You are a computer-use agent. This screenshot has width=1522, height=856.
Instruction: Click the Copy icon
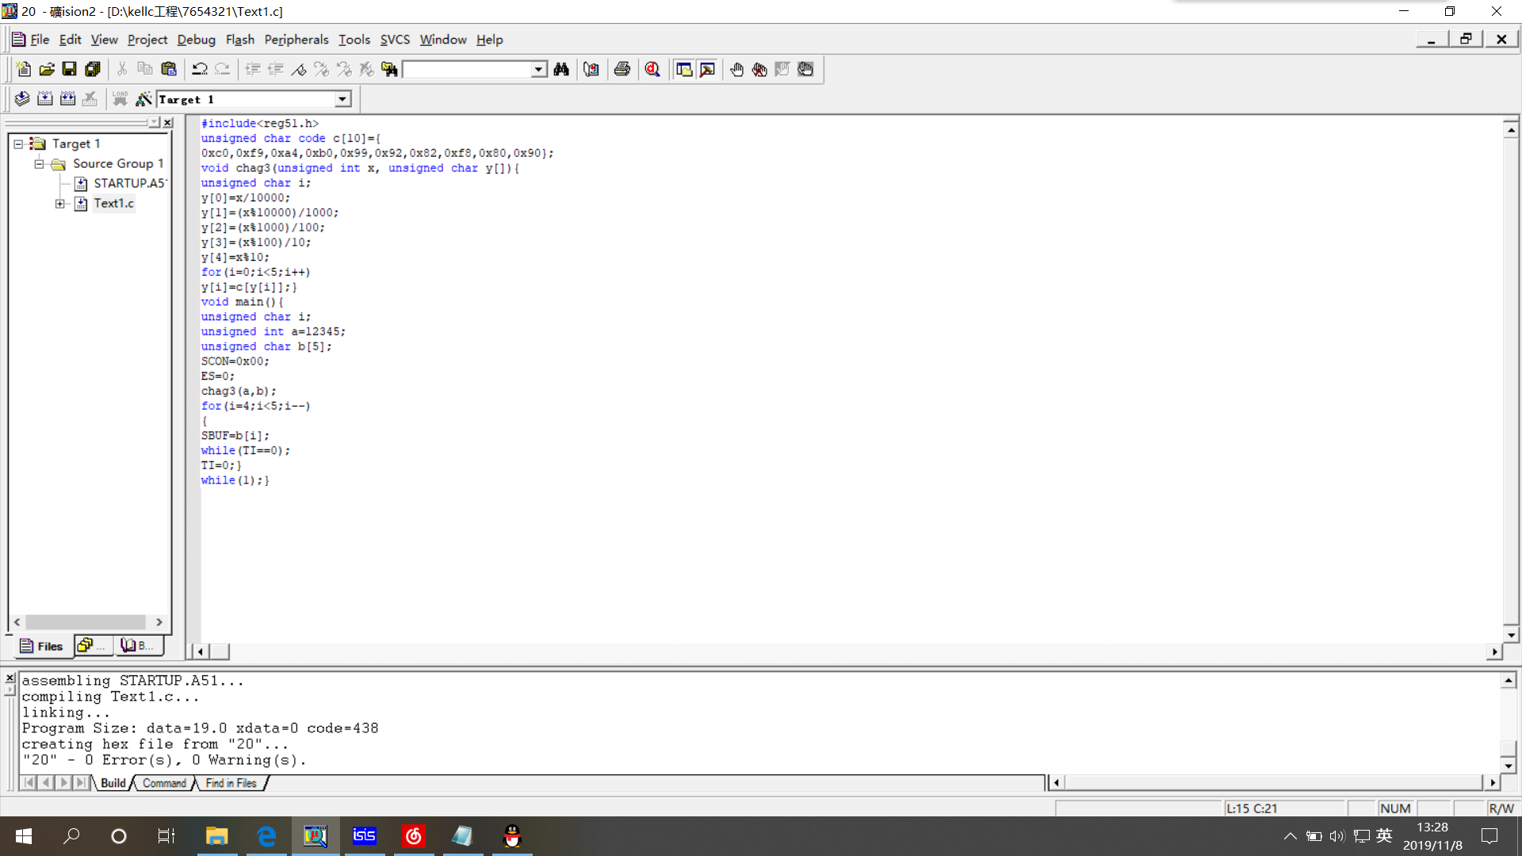click(x=145, y=70)
